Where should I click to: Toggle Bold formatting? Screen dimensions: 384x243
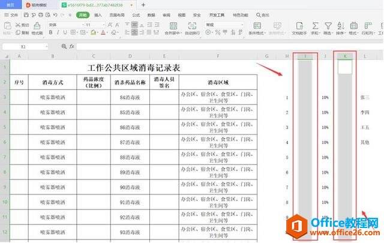pos(51,32)
